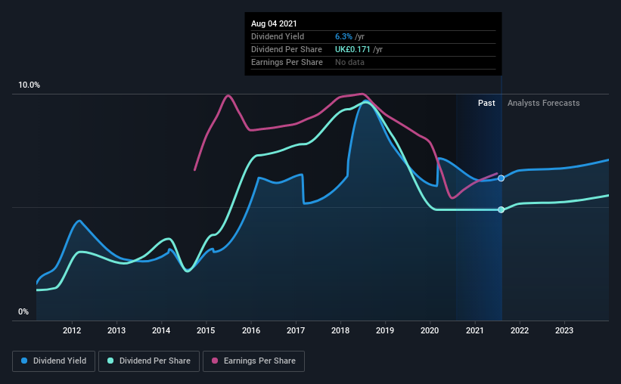This screenshot has width=621, height=384.
Task: Click the UK£0.171 dividend per share value
Action: 352,49
